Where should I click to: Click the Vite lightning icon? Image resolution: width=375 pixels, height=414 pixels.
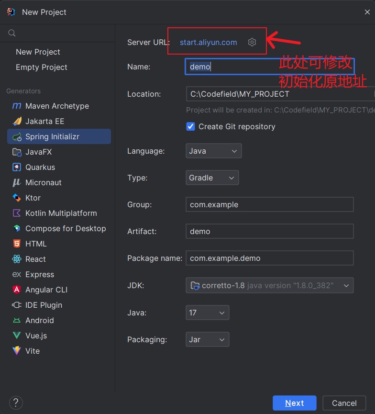click(x=17, y=351)
